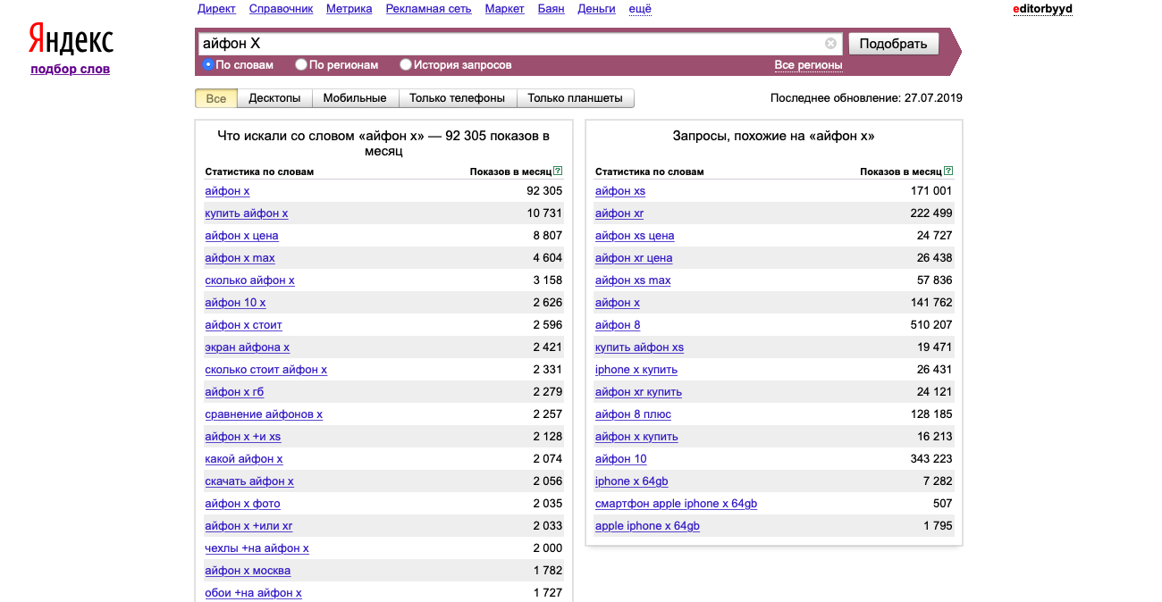Open similar query 'iphone x 64gb'
Screen dimensions: 1162x602
[x=632, y=481]
